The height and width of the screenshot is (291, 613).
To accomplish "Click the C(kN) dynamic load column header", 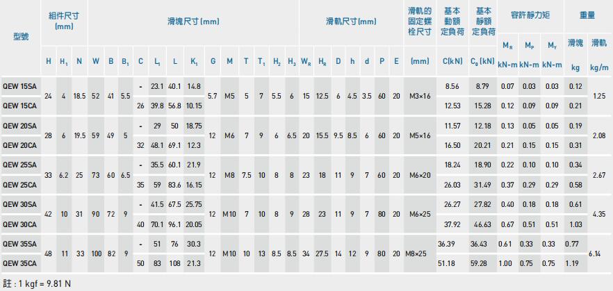I will point(452,61).
